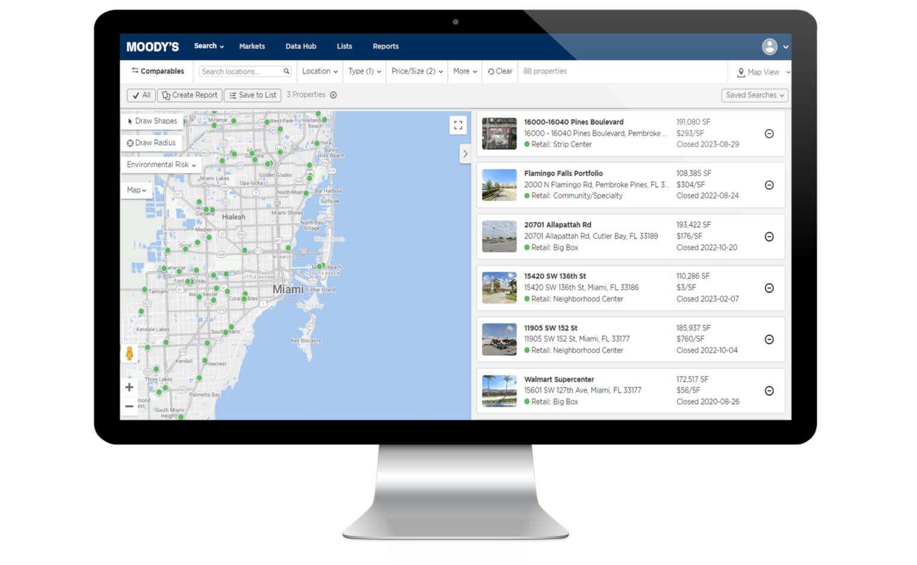Zoom out on the map
This screenshot has height=565, width=917.
pos(129,406)
